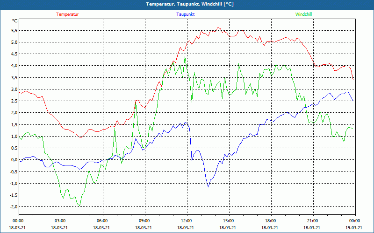The width and height of the screenshot is (374, 233).
Task: Click the 09:00 time axis label
Action: 144,221
